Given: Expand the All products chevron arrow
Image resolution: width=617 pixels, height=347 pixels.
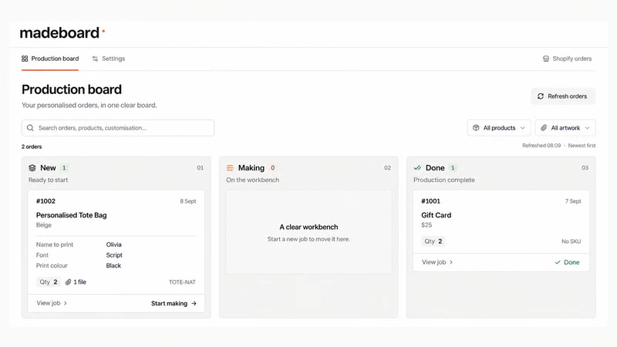Looking at the screenshot, I should click(523, 128).
